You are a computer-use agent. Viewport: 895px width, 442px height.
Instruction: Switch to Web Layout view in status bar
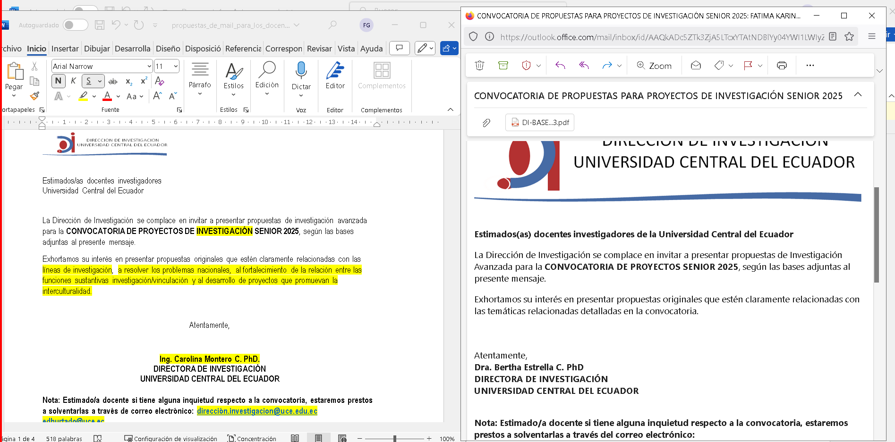coord(342,438)
